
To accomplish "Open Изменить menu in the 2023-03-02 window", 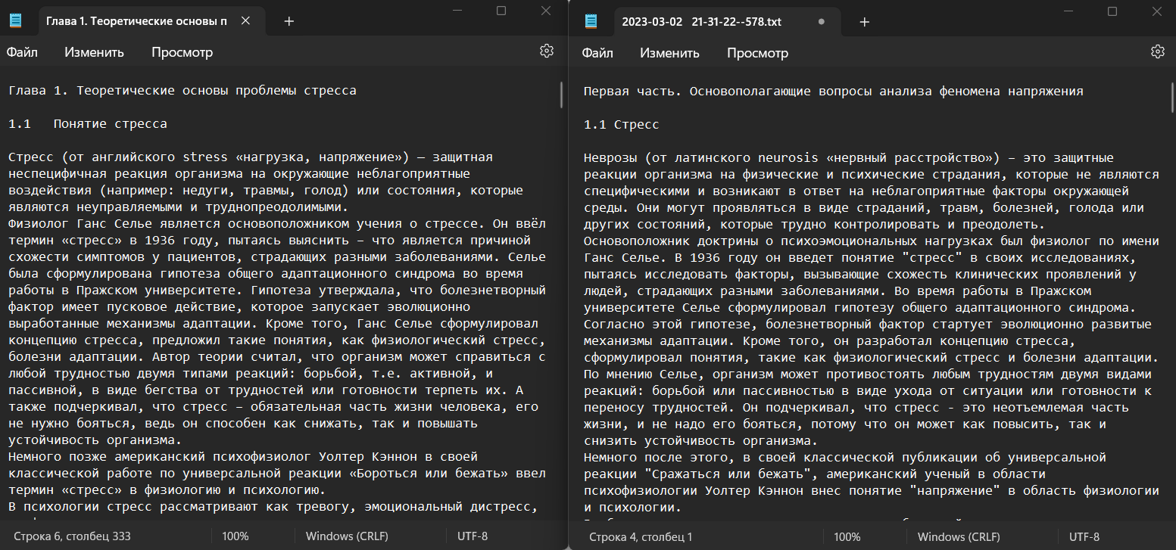I will [669, 53].
